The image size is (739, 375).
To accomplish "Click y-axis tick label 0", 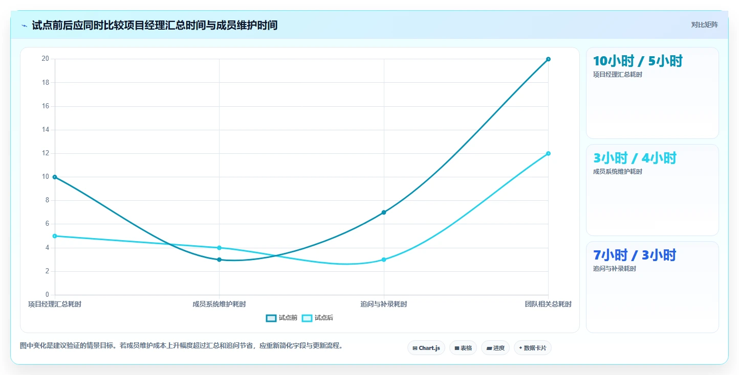I will click(47, 295).
